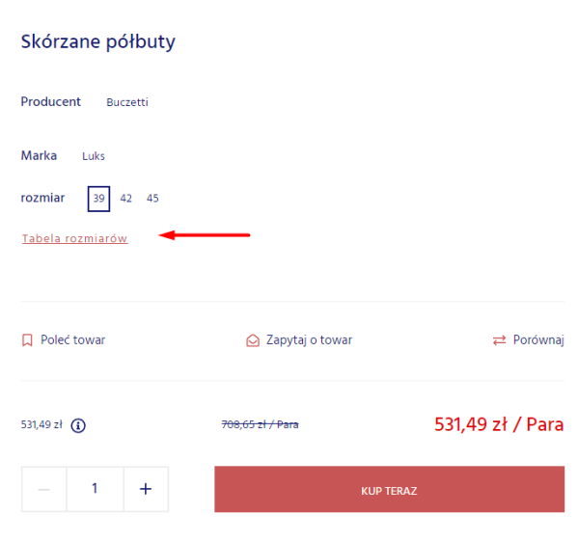Click the Porównaj text
Image resolution: width=579 pixels, height=541 pixels.
538,339
